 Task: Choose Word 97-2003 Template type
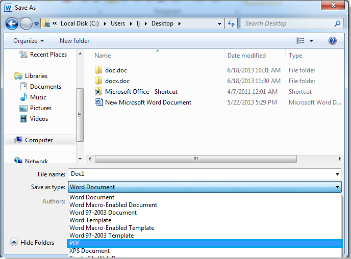(x=205, y=235)
